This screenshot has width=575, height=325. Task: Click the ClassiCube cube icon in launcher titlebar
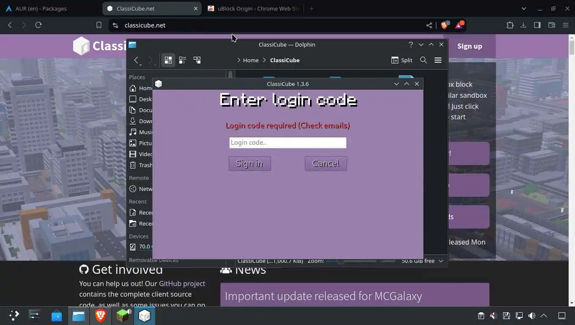pyautogui.click(x=159, y=84)
